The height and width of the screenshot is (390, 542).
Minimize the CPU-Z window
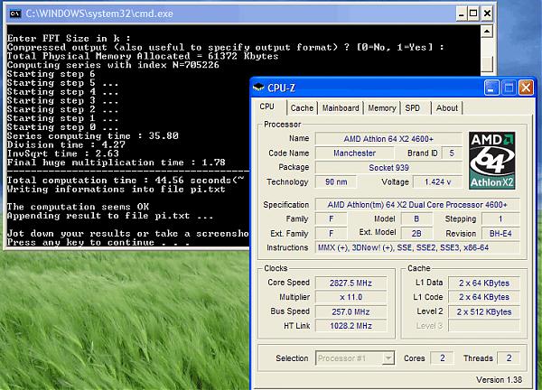coord(491,88)
